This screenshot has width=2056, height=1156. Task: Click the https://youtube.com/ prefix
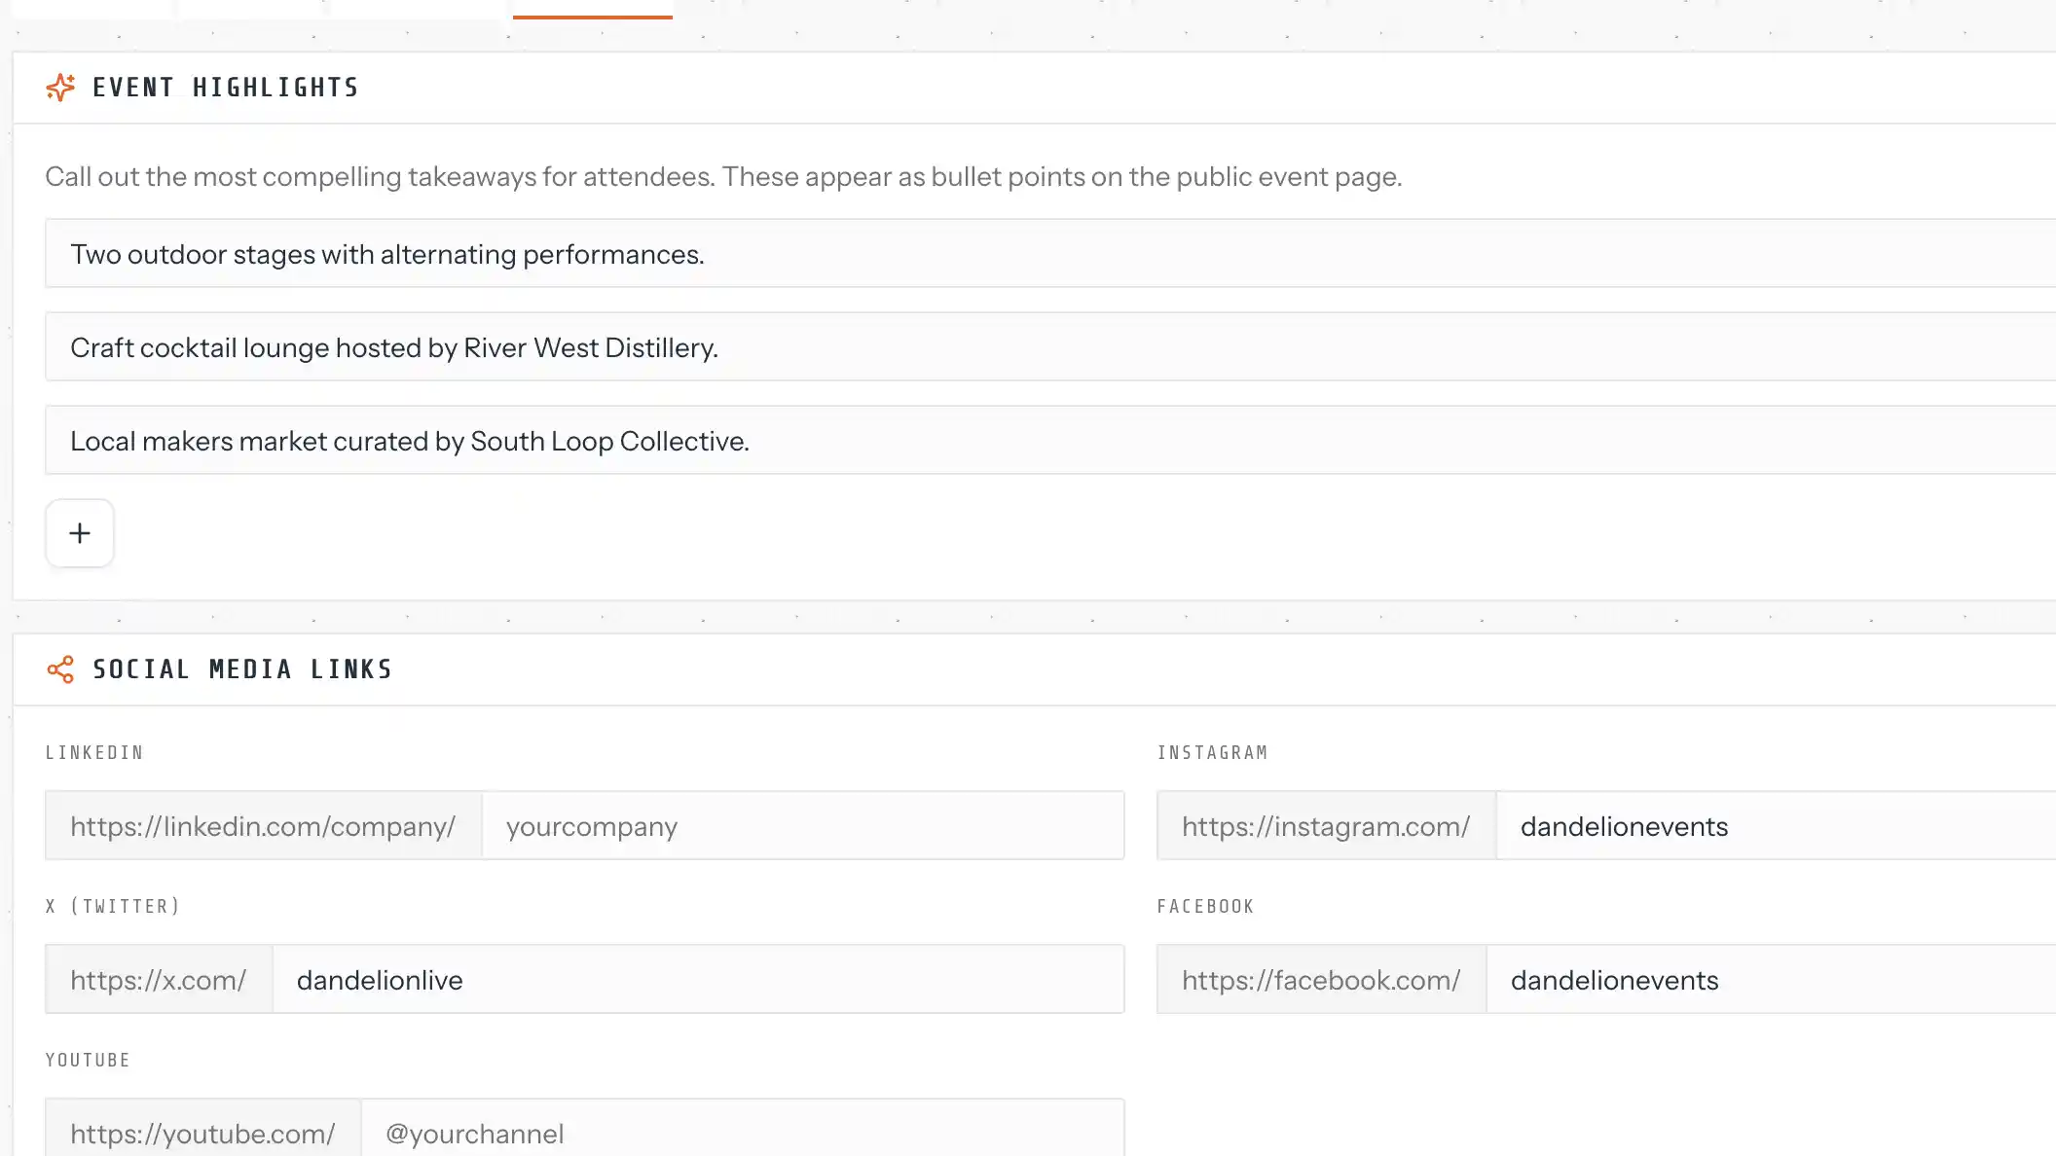pyautogui.click(x=202, y=1134)
